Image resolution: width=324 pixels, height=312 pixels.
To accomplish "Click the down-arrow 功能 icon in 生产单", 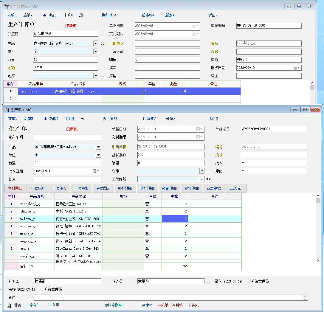I will point(46,119).
